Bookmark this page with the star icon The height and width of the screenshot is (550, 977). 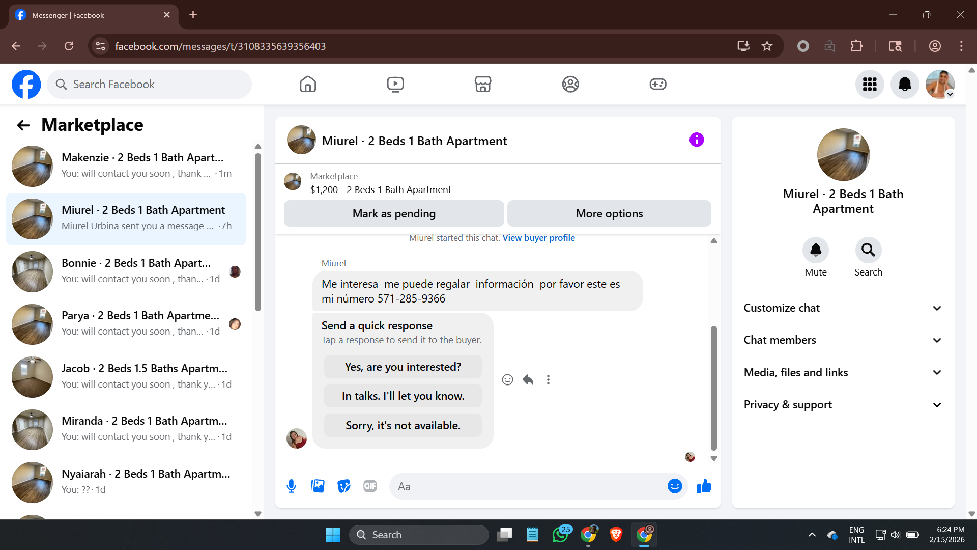[767, 46]
